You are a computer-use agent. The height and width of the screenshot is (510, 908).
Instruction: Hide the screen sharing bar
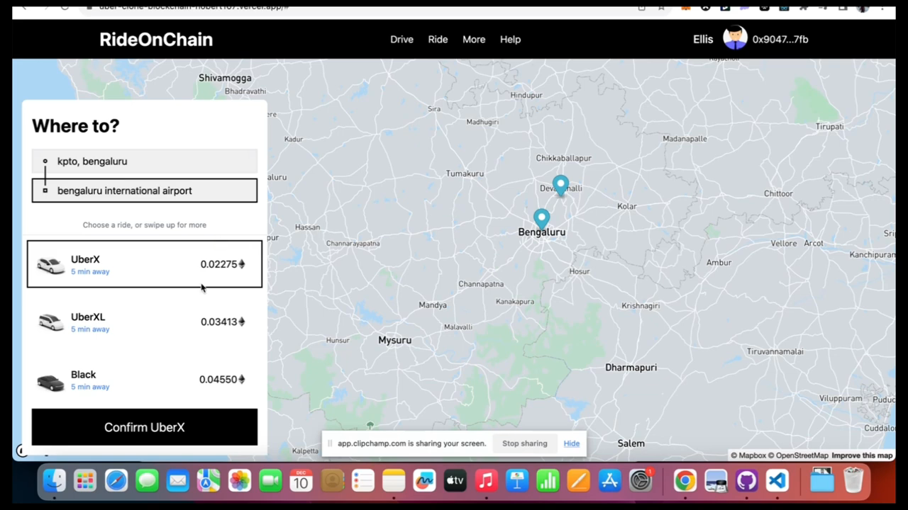click(572, 443)
